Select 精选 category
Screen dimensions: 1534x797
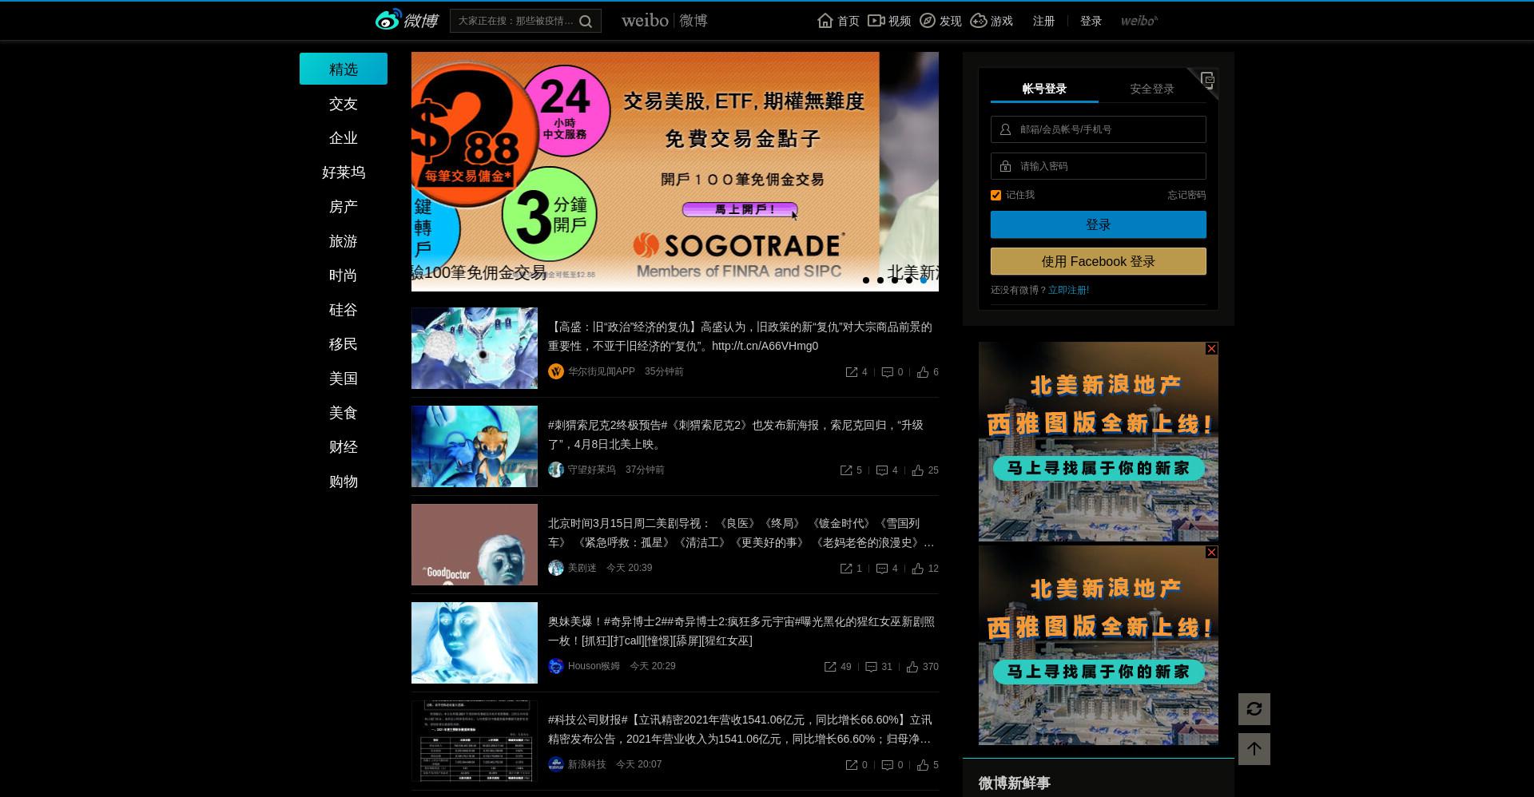(344, 69)
